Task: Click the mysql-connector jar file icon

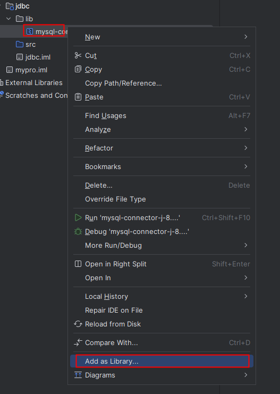Action: click(30, 31)
